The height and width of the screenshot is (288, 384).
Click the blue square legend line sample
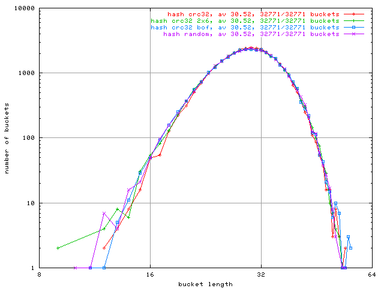[x=353, y=28]
